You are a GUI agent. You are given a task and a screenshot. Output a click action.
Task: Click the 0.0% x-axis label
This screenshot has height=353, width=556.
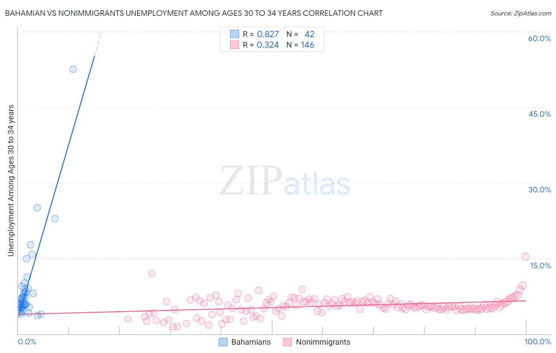(x=27, y=342)
